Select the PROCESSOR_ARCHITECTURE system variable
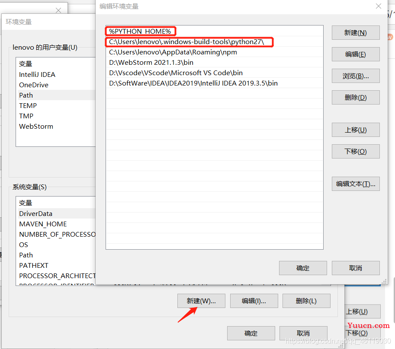The image size is (395, 349). pyautogui.click(x=56, y=276)
